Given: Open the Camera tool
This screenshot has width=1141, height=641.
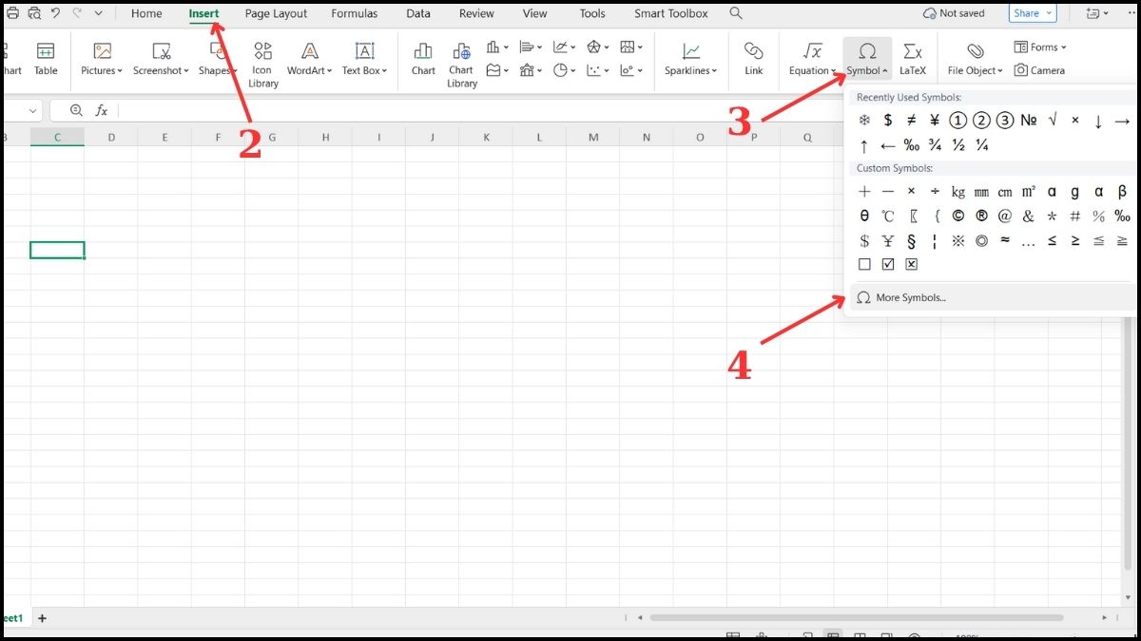Looking at the screenshot, I should pyautogui.click(x=1039, y=69).
